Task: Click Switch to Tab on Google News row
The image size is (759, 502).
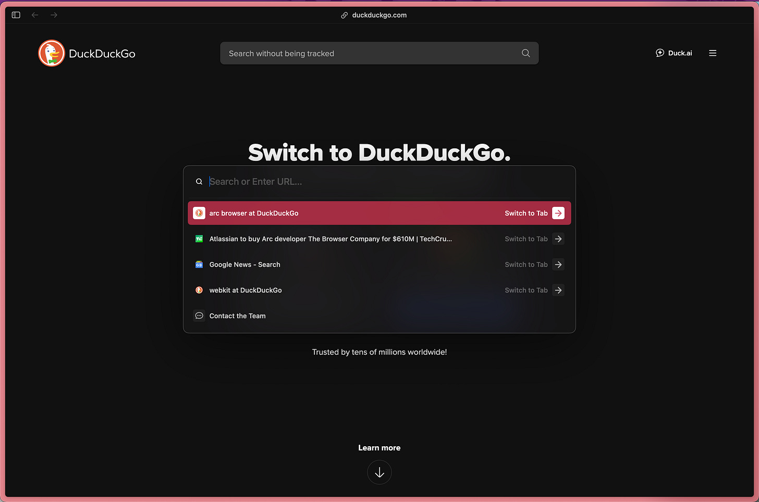Action: (526, 265)
